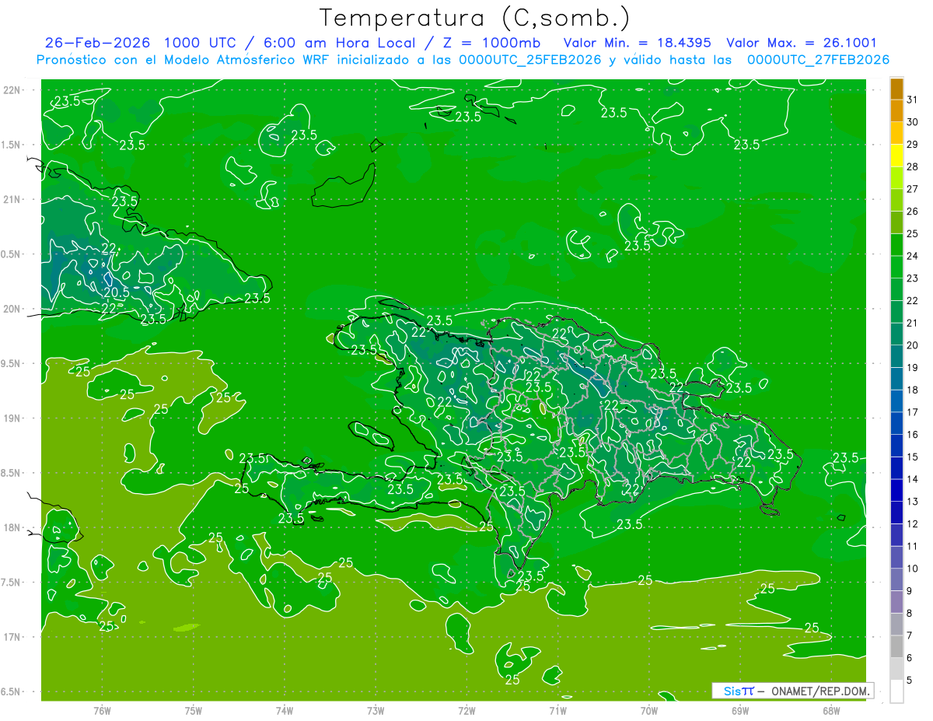Screen dimensions: 933x721
Task: Pick the legend swatch between 30 and 31
Action: 896,111
